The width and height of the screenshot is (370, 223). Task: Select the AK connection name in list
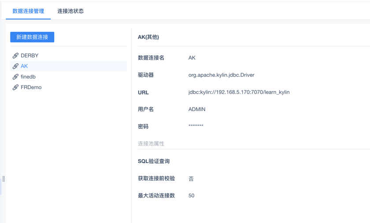(x=24, y=66)
